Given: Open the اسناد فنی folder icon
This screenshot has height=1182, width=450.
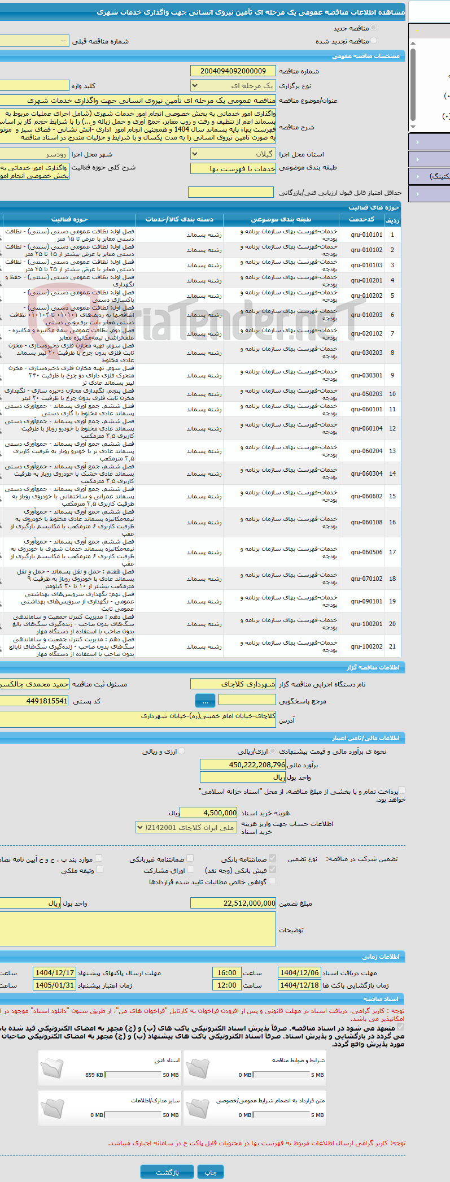Looking at the screenshot, I should point(52,1068).
